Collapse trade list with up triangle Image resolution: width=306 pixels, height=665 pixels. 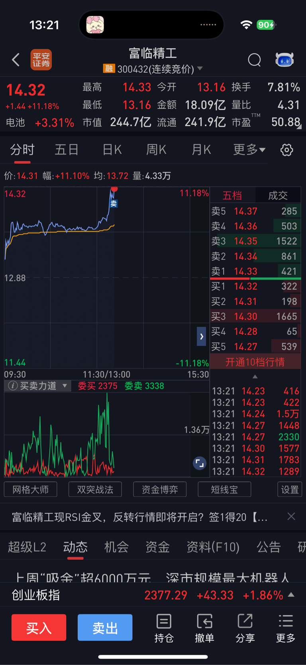255,376
